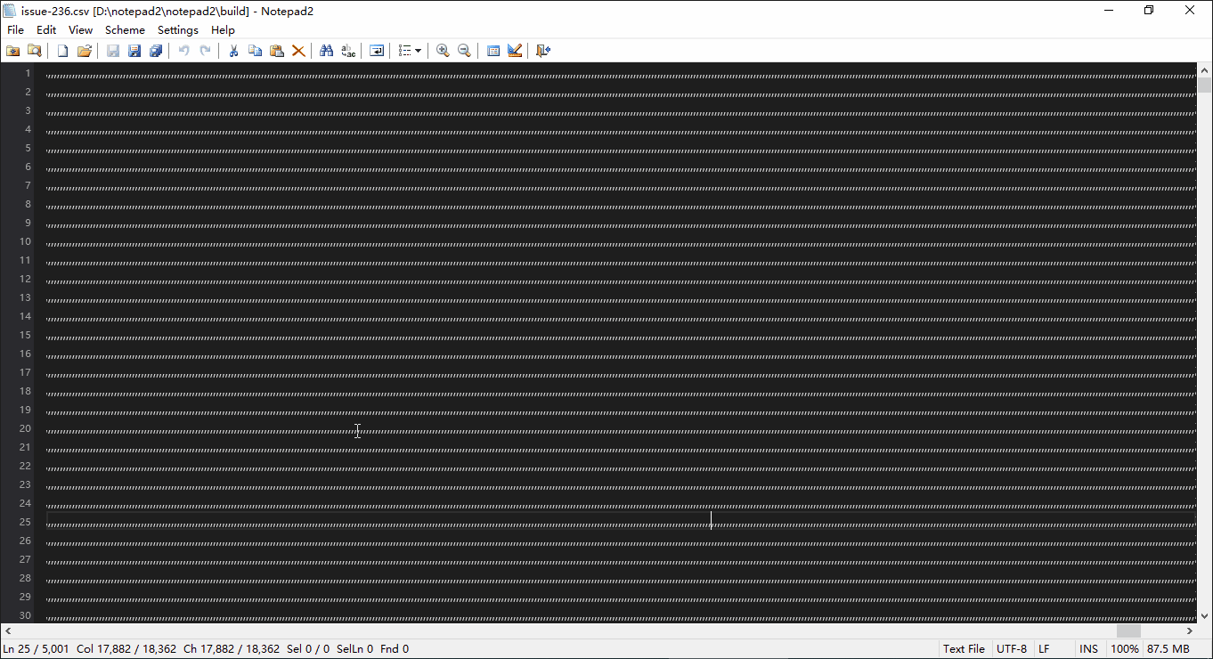1213x659 pixels.
Task: Toggle overwrite mode via the INS indicator
Action: [x=1088, y=648]
